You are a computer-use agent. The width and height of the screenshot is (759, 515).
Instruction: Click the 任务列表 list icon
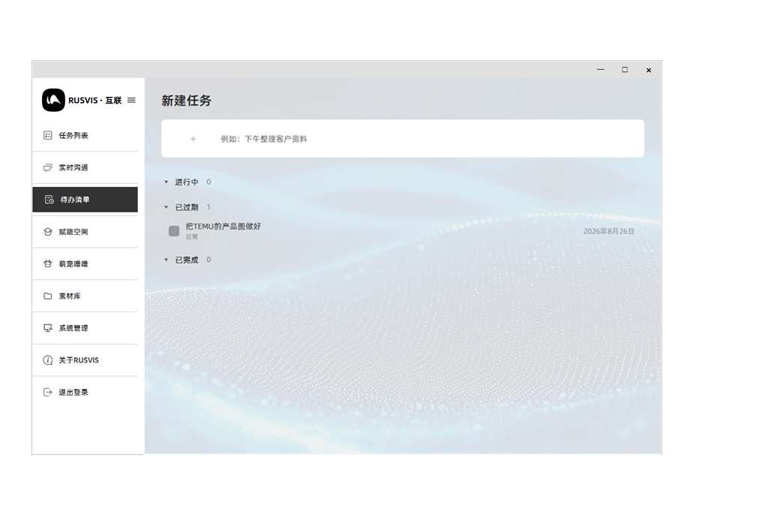[x=47, y=135]
